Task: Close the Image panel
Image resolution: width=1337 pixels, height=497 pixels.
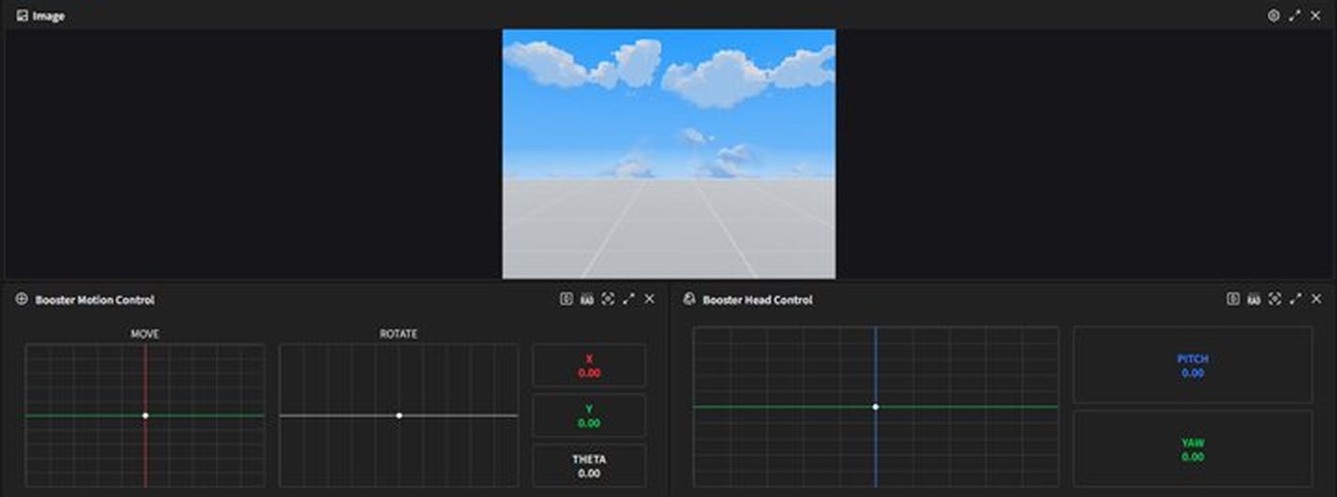Action: [1316, 16]
